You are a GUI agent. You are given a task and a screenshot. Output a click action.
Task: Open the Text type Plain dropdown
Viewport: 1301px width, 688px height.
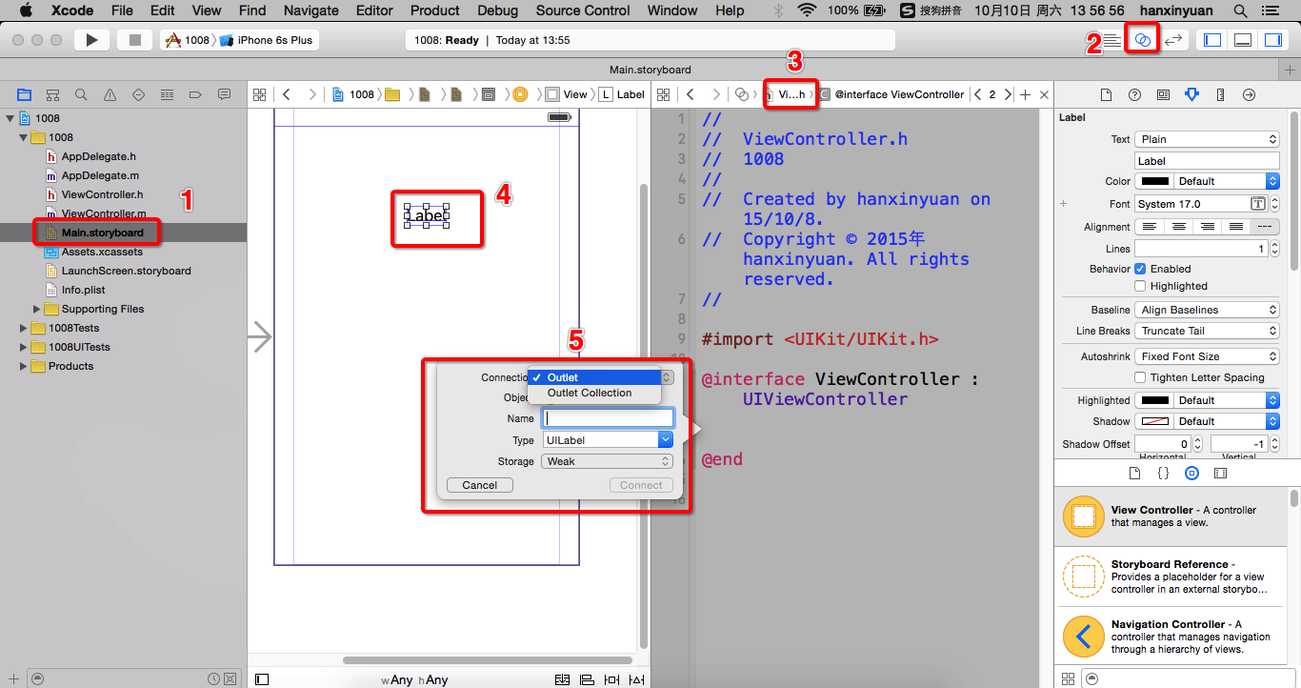pos(1207,139)
